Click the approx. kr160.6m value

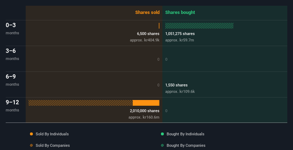pyautogui.click(x=144, y=117)
